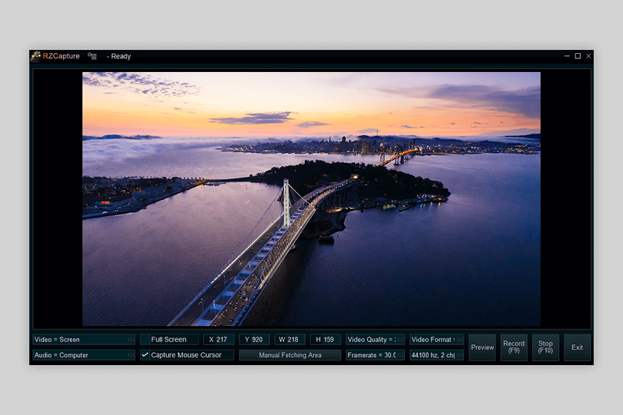Close the RZCapture window
623x415 pixels.
(x=589, y=56)
